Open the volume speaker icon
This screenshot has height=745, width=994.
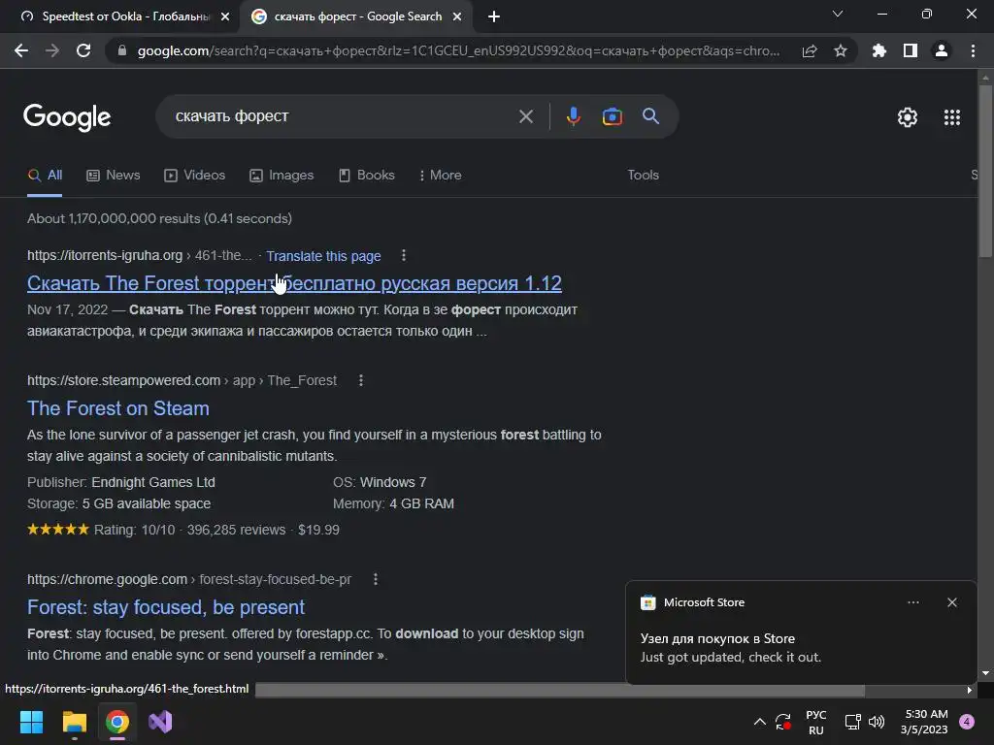877,722
